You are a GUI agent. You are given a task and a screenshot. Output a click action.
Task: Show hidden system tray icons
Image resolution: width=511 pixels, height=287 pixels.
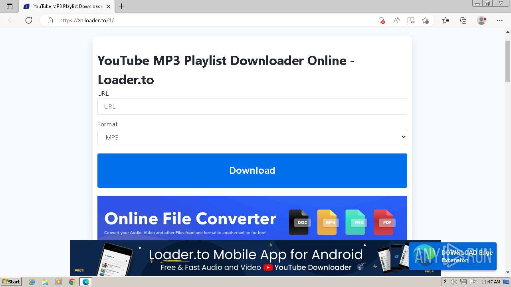click(x=446, y=282)
